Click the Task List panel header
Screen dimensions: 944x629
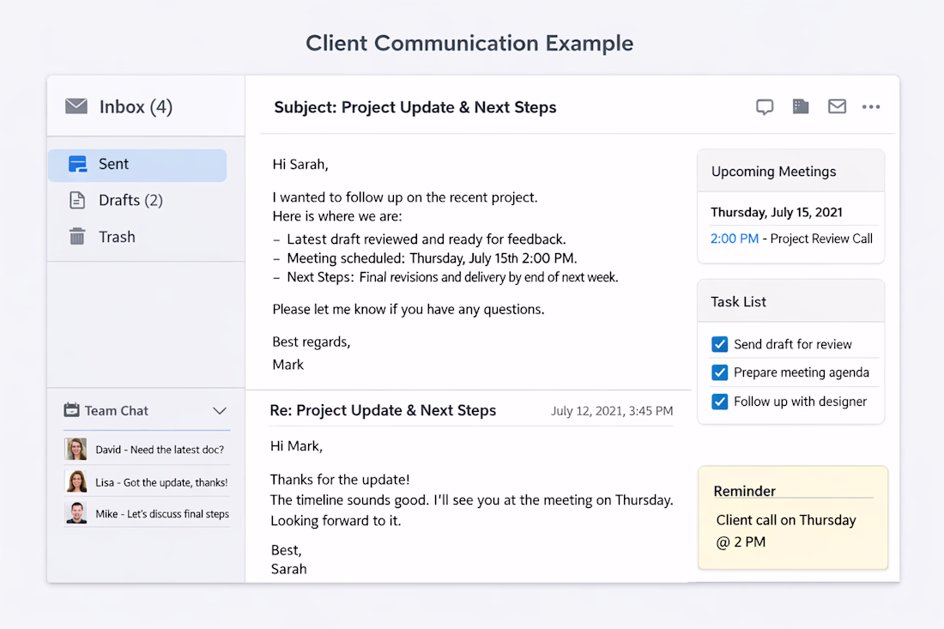click(791, 301)
